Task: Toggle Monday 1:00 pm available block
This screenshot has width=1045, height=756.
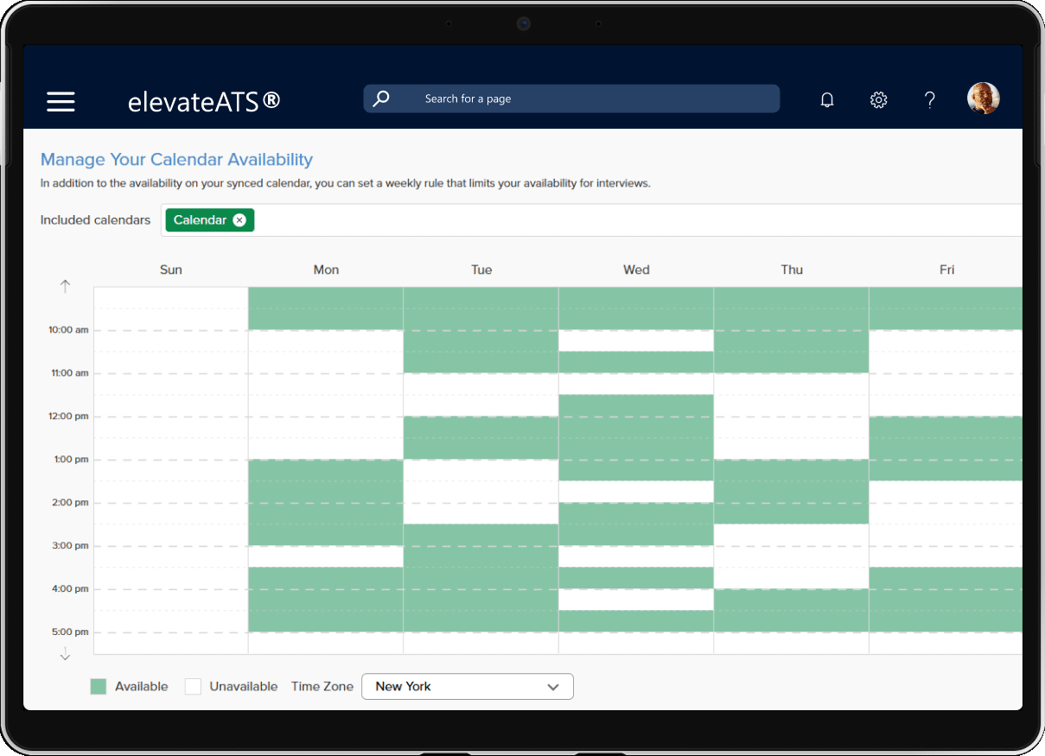Action: coord(326,471)
